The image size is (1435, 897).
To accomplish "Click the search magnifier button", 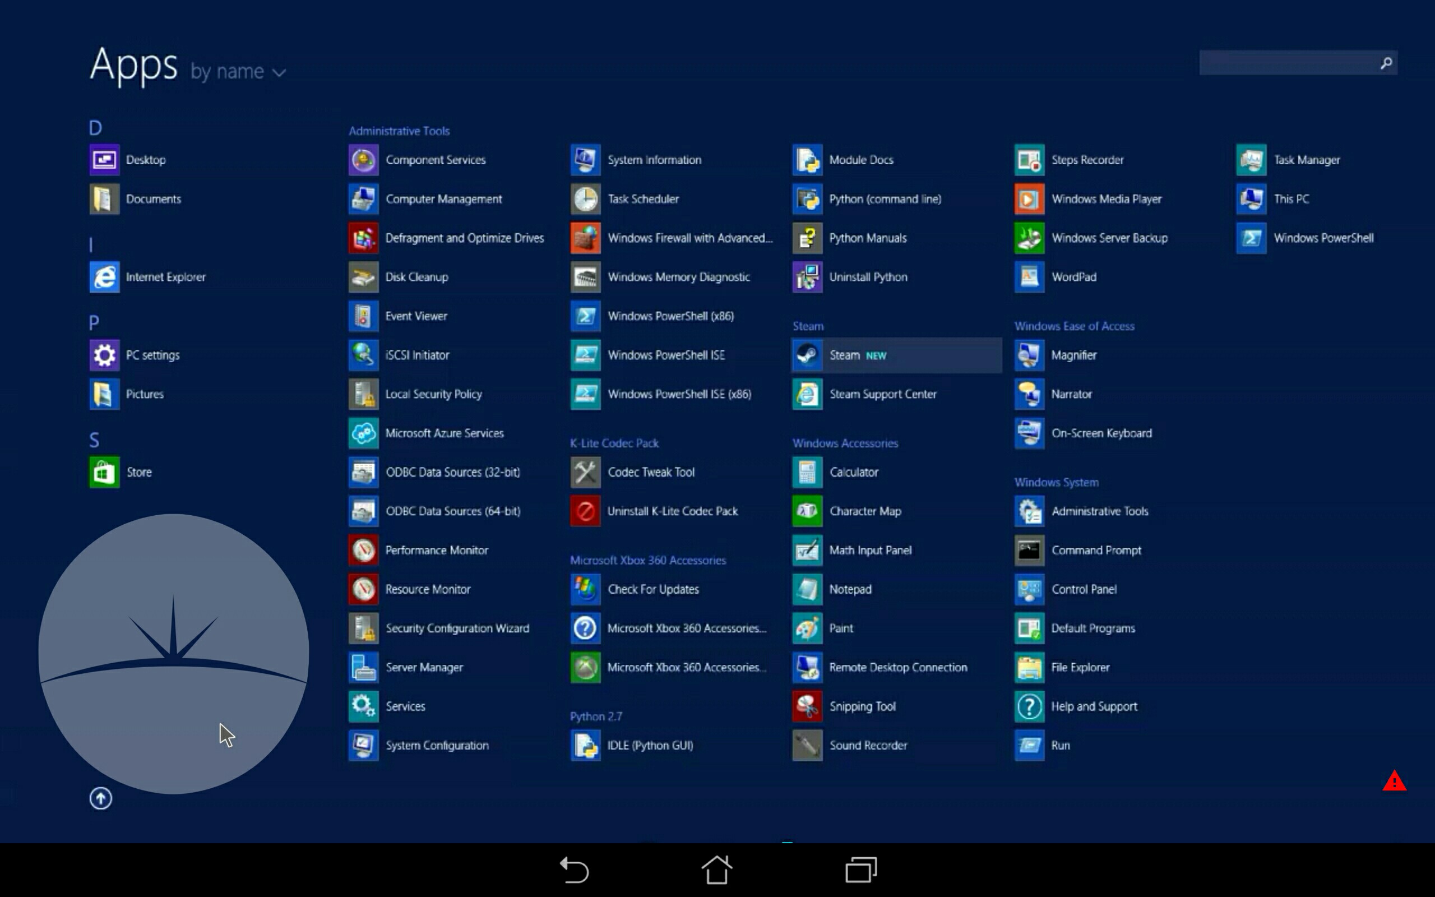I will (x=1386, y=63).
